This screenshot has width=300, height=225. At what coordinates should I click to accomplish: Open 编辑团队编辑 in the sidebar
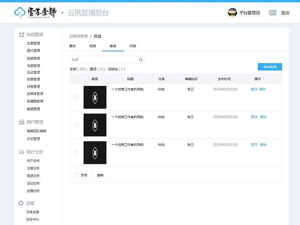point(36,131)
